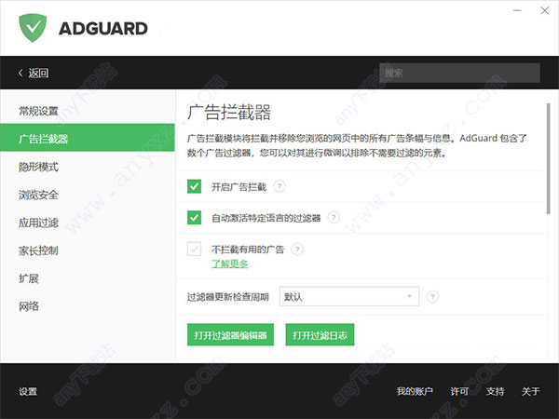Go back using the 返回 arrow
This screenshot has height=419, width=559.
(34, 73)
